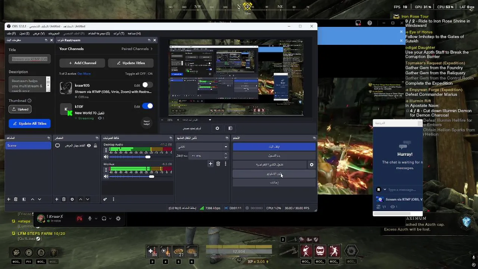Open the File (F) menu
478x269 pixels.
11,34
